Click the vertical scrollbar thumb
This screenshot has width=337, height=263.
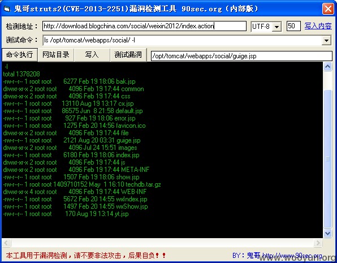pyautogui.click(x=327, y=159)
